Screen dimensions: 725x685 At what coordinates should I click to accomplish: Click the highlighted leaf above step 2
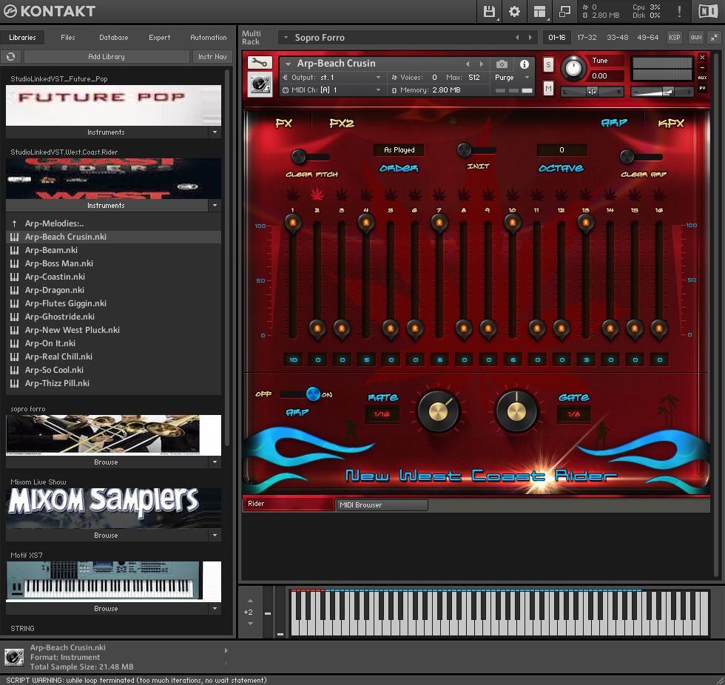point(317,195)
